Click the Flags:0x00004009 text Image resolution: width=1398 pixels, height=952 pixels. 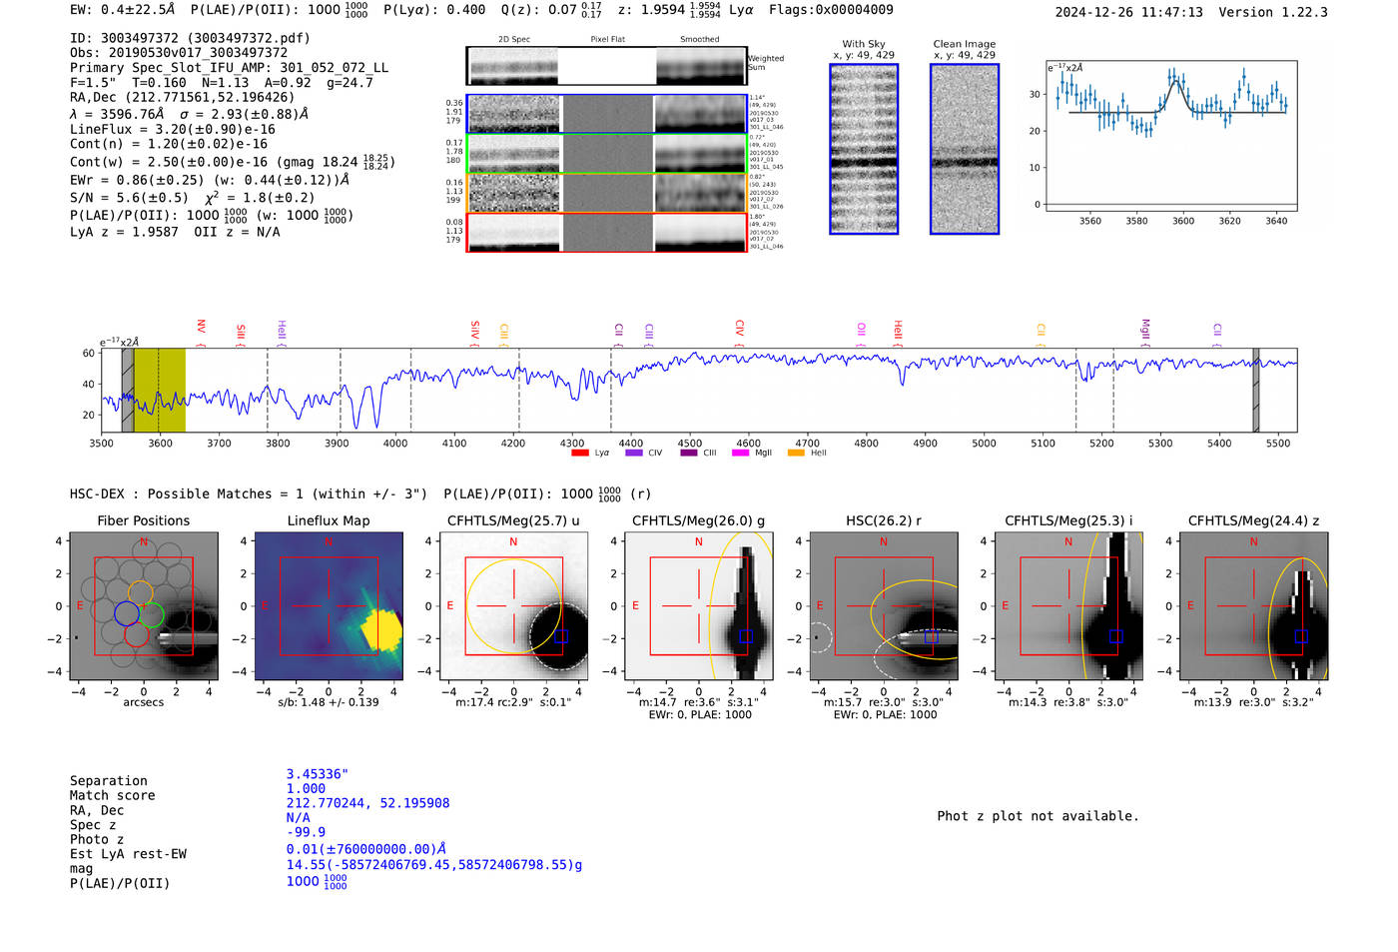[831, 10]
